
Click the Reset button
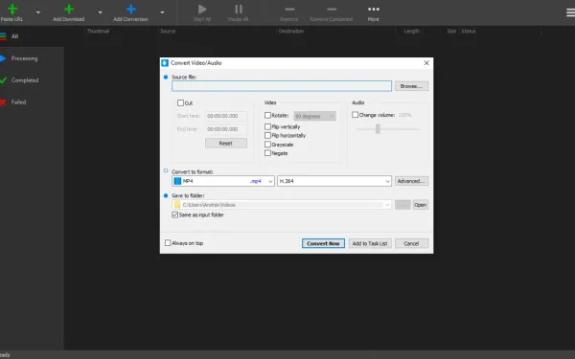226,144
